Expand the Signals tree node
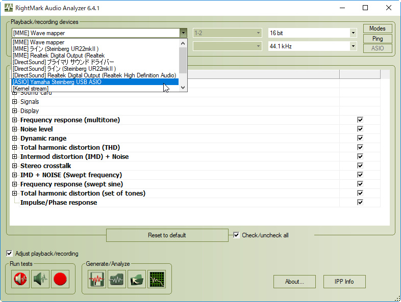 tap(15, 102)
